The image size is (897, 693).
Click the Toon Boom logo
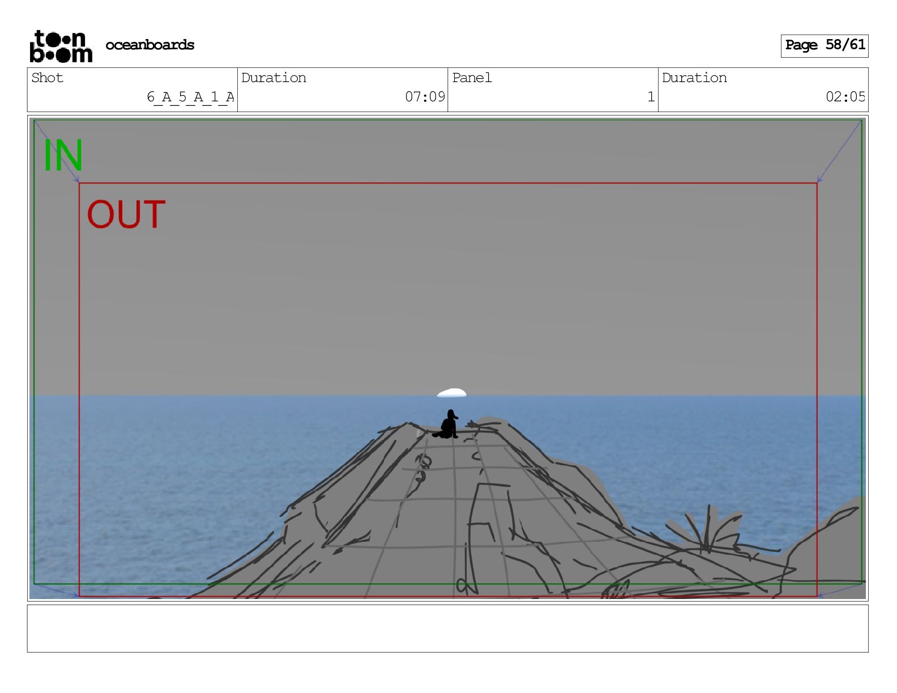(61, 46)
